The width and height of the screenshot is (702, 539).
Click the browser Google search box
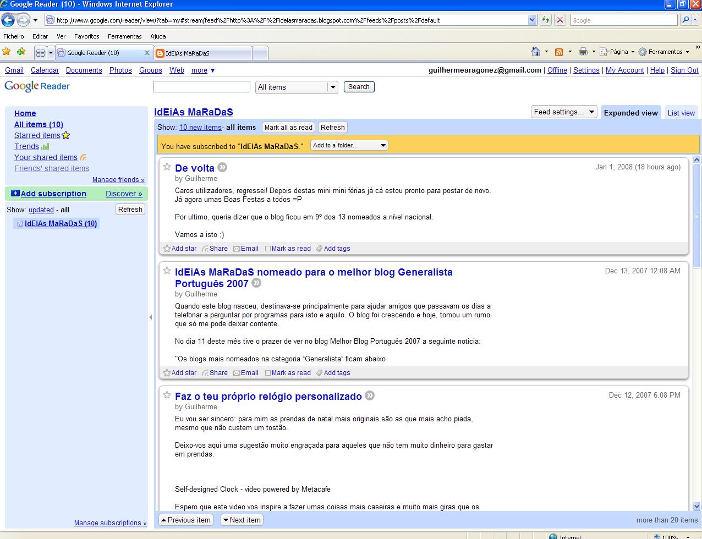624,20
